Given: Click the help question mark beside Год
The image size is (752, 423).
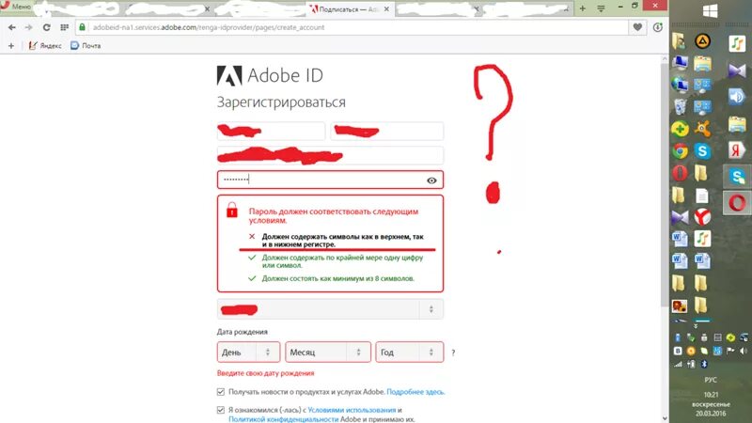Looking at the screenshot, I should (x=453, y=352).
